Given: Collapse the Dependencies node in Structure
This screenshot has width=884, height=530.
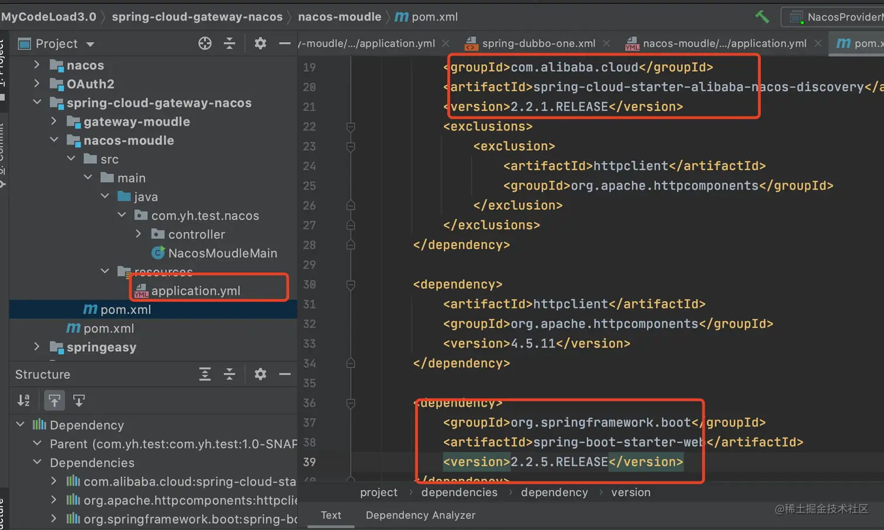Looking at the screenshot, I should [x=37, y=462].
